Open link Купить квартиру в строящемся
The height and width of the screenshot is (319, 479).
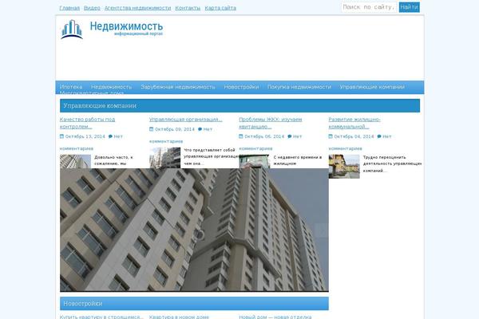point(101,317)
